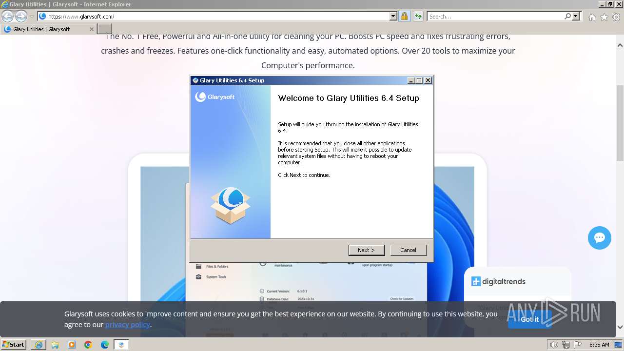Click page scrollbar down arrow
This screenshot has height=351, width=624.
[620, 327]
